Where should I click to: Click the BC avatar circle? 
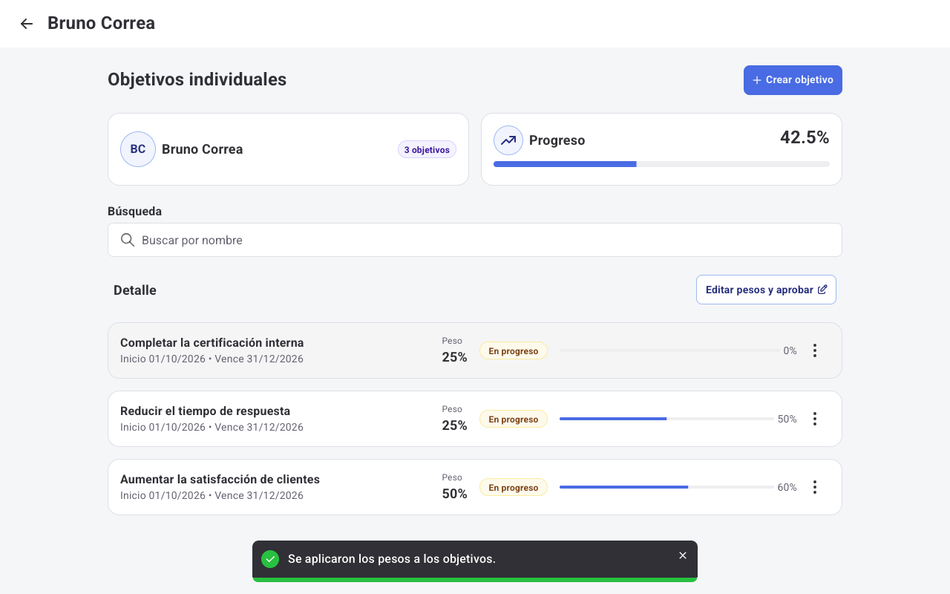click(138, 149)
